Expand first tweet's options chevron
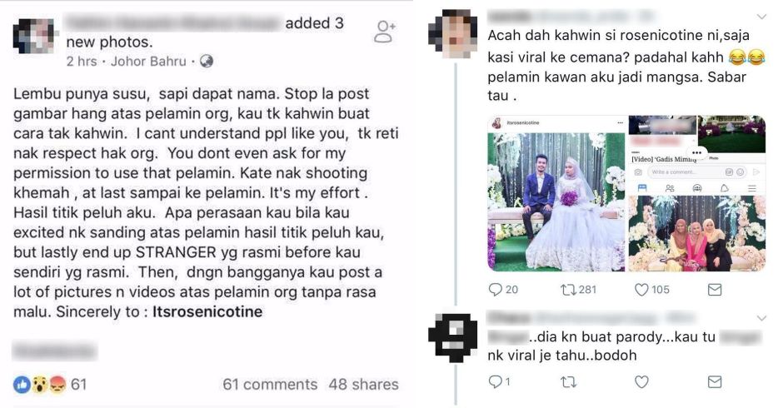 [761, 17]
